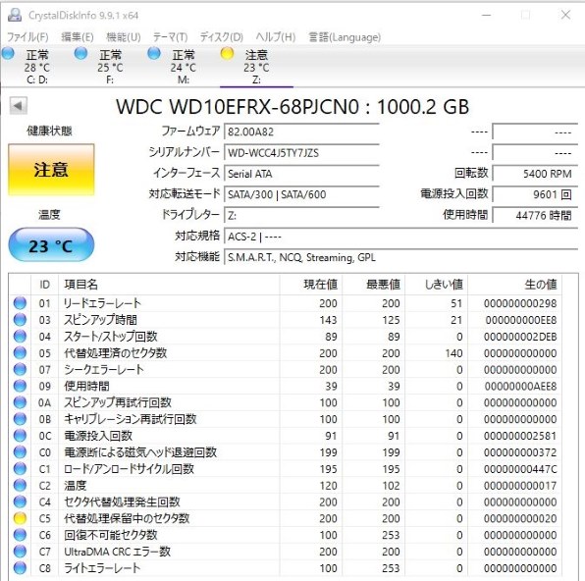
Task: Click the 23 °C temperature button
Action: pyautogui.click(x=51, y=245)
